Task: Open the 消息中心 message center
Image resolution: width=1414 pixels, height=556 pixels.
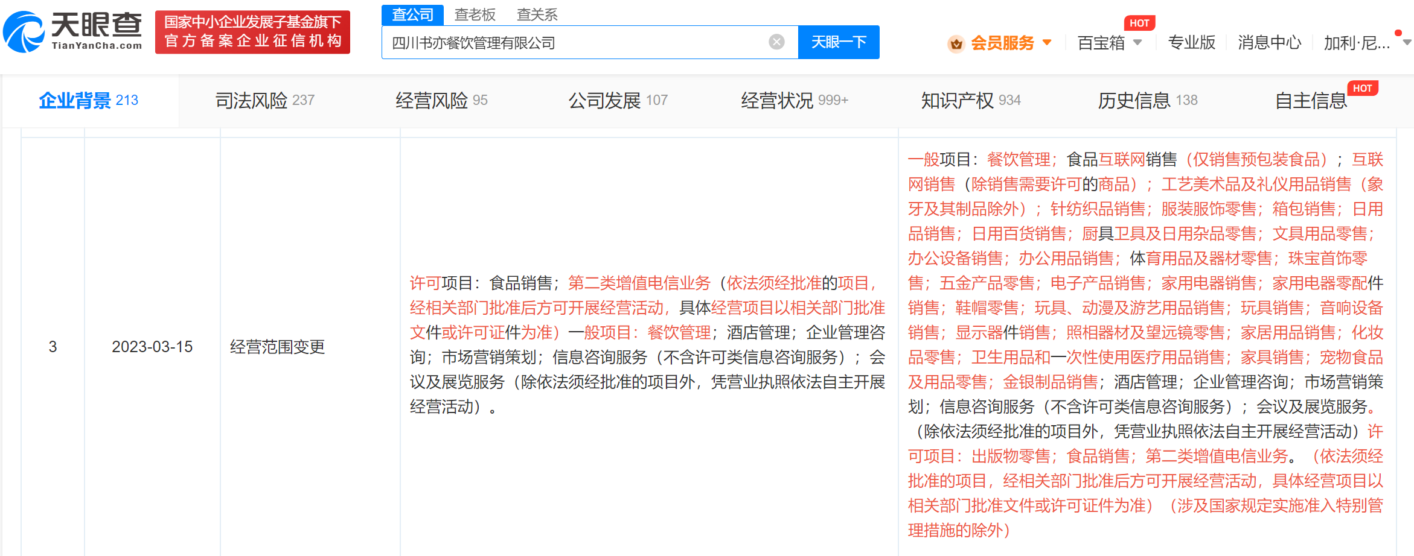Action: [1268, 42]
